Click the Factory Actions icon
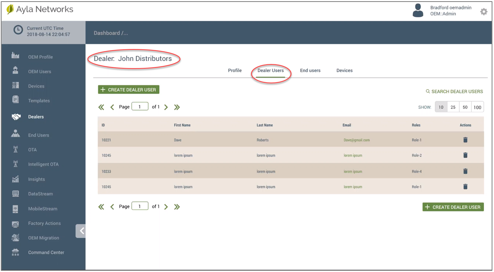The image size is (494, 272). 15,224
